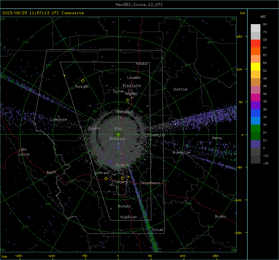279x260 pixels.
Task: Click the red 60–65 dBZ legend swatch
Action: coord(255,44)
